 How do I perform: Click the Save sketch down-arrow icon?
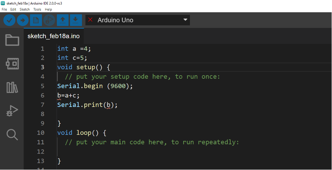(76, 20)
